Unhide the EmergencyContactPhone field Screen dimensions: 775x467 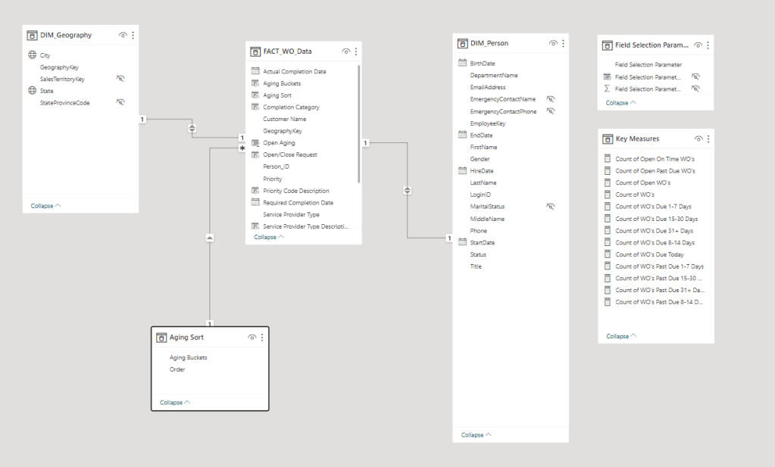[551, 111]
